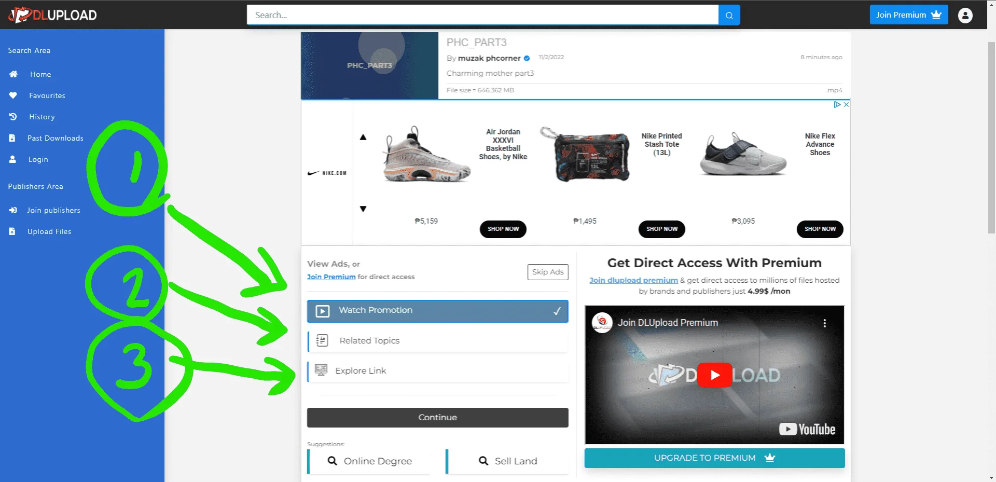Click the YouTube logo on the video
Viewport: 996px width, 482px height.
pos(807,429)
